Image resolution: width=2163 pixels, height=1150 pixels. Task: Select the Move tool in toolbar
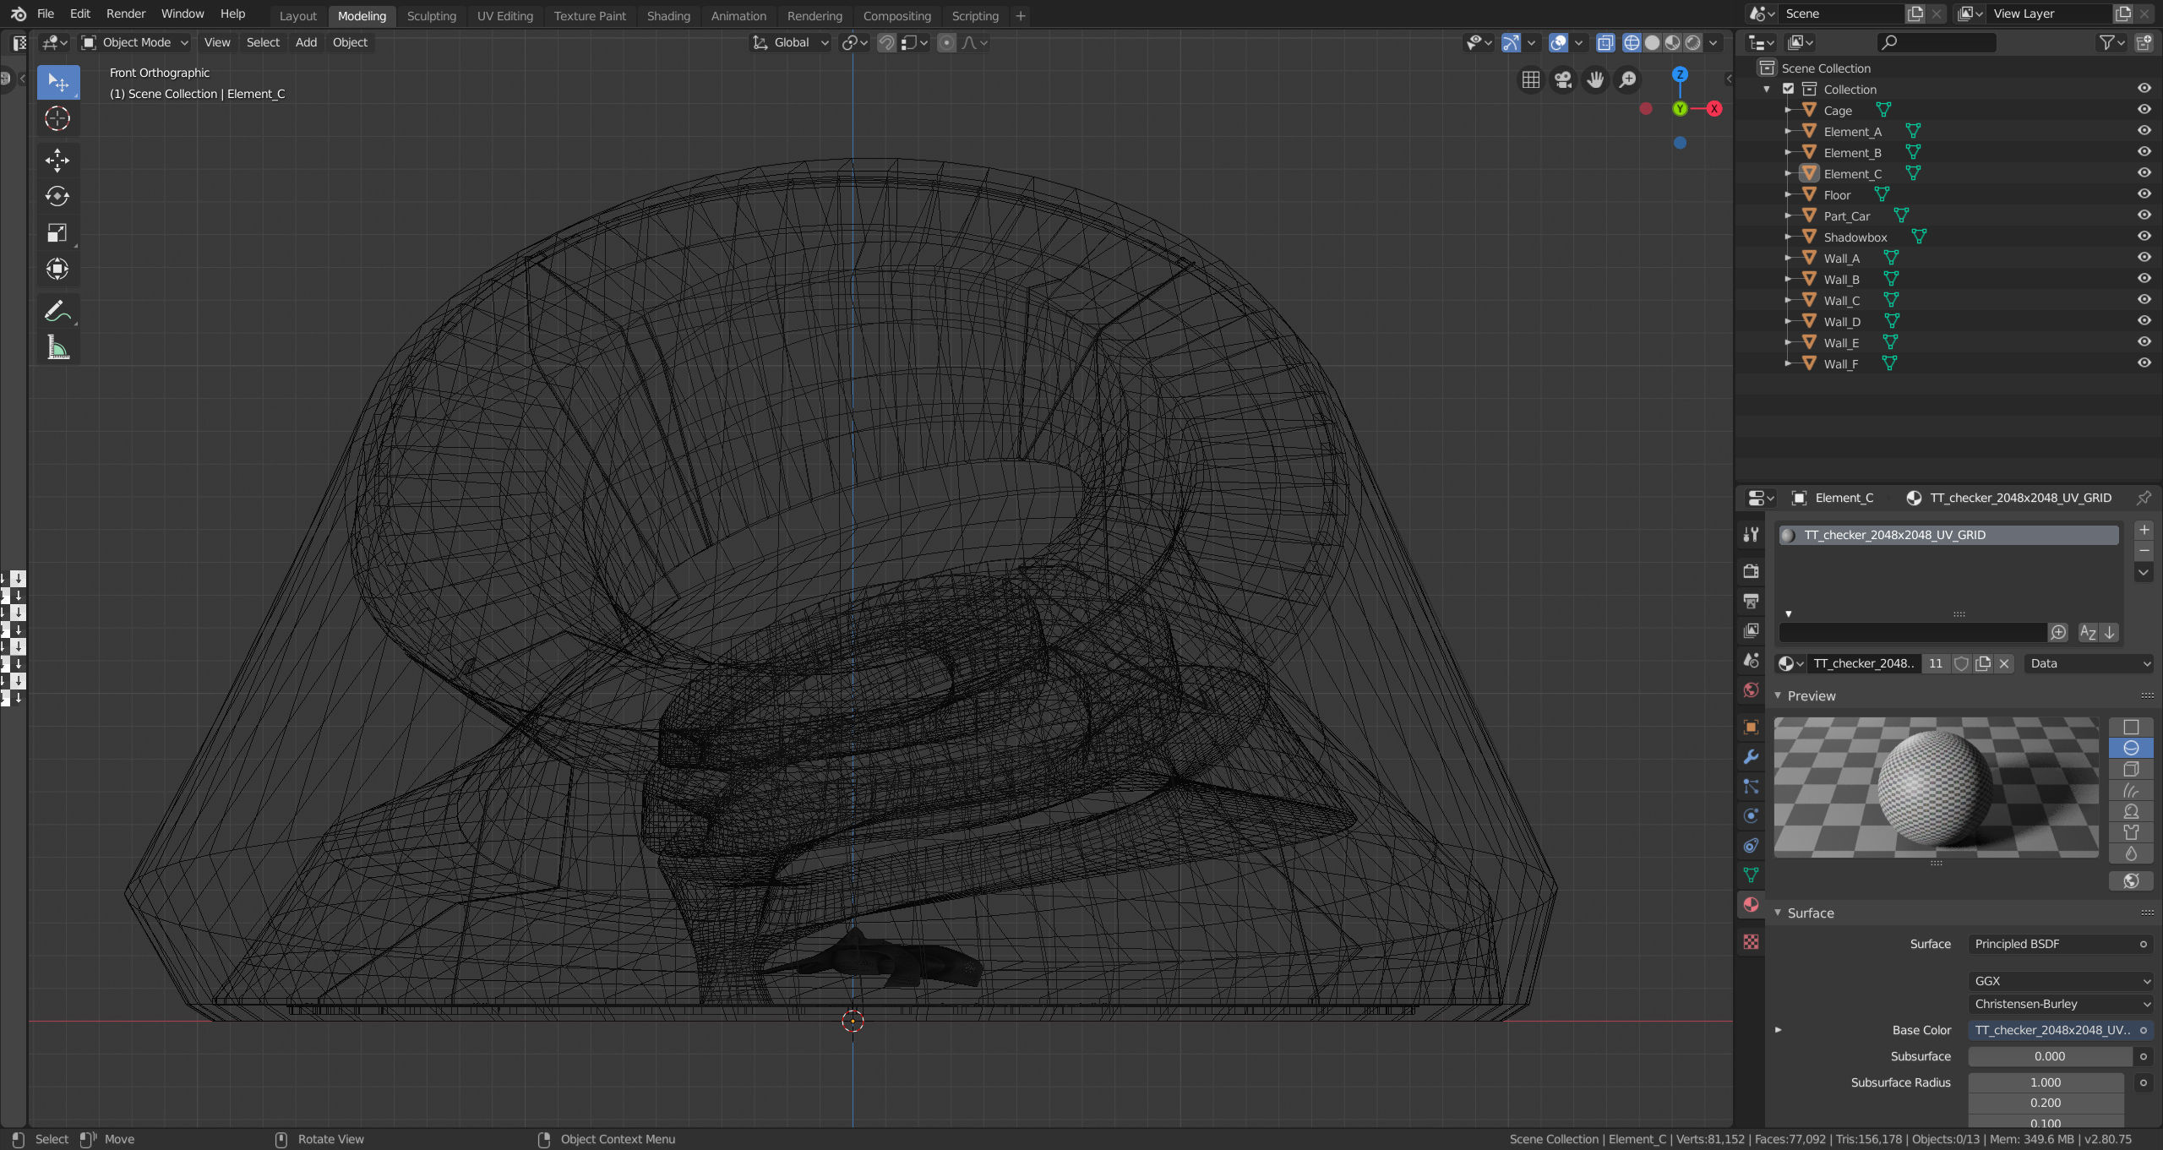[57, 160]
